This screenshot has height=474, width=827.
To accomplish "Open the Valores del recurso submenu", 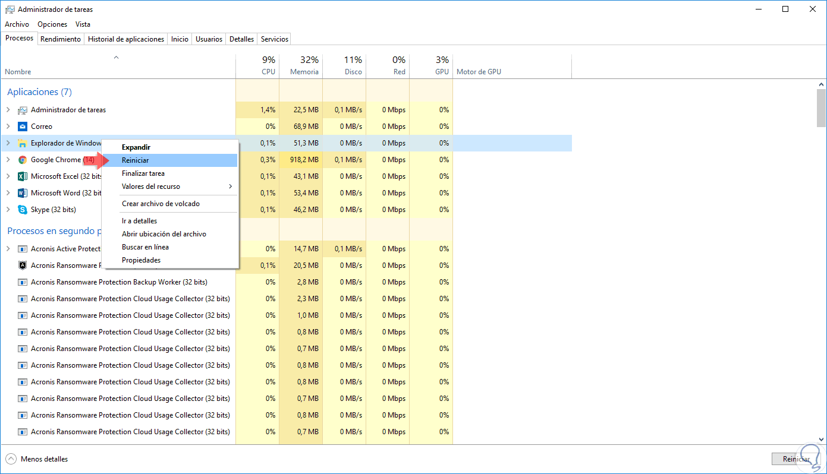I will click(170, 187).
